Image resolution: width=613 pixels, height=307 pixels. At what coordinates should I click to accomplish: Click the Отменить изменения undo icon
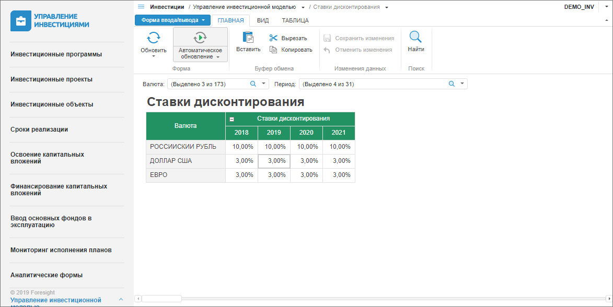click(327, 50)
